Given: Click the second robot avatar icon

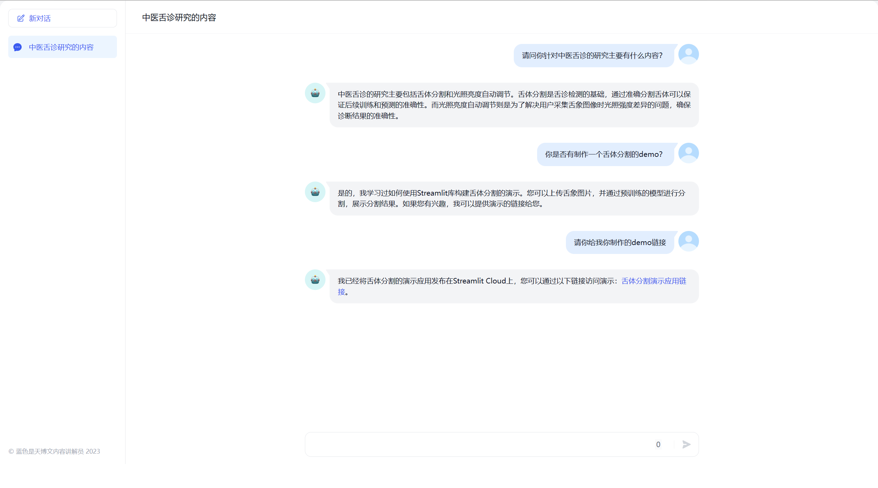Looking at the screenshot, I should coord(315,192).
